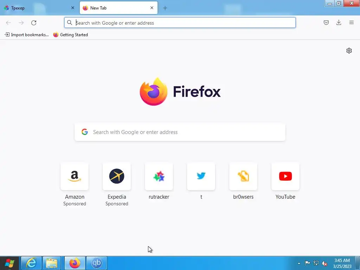Open the Downloads panel icon

(x=339, y=22)
